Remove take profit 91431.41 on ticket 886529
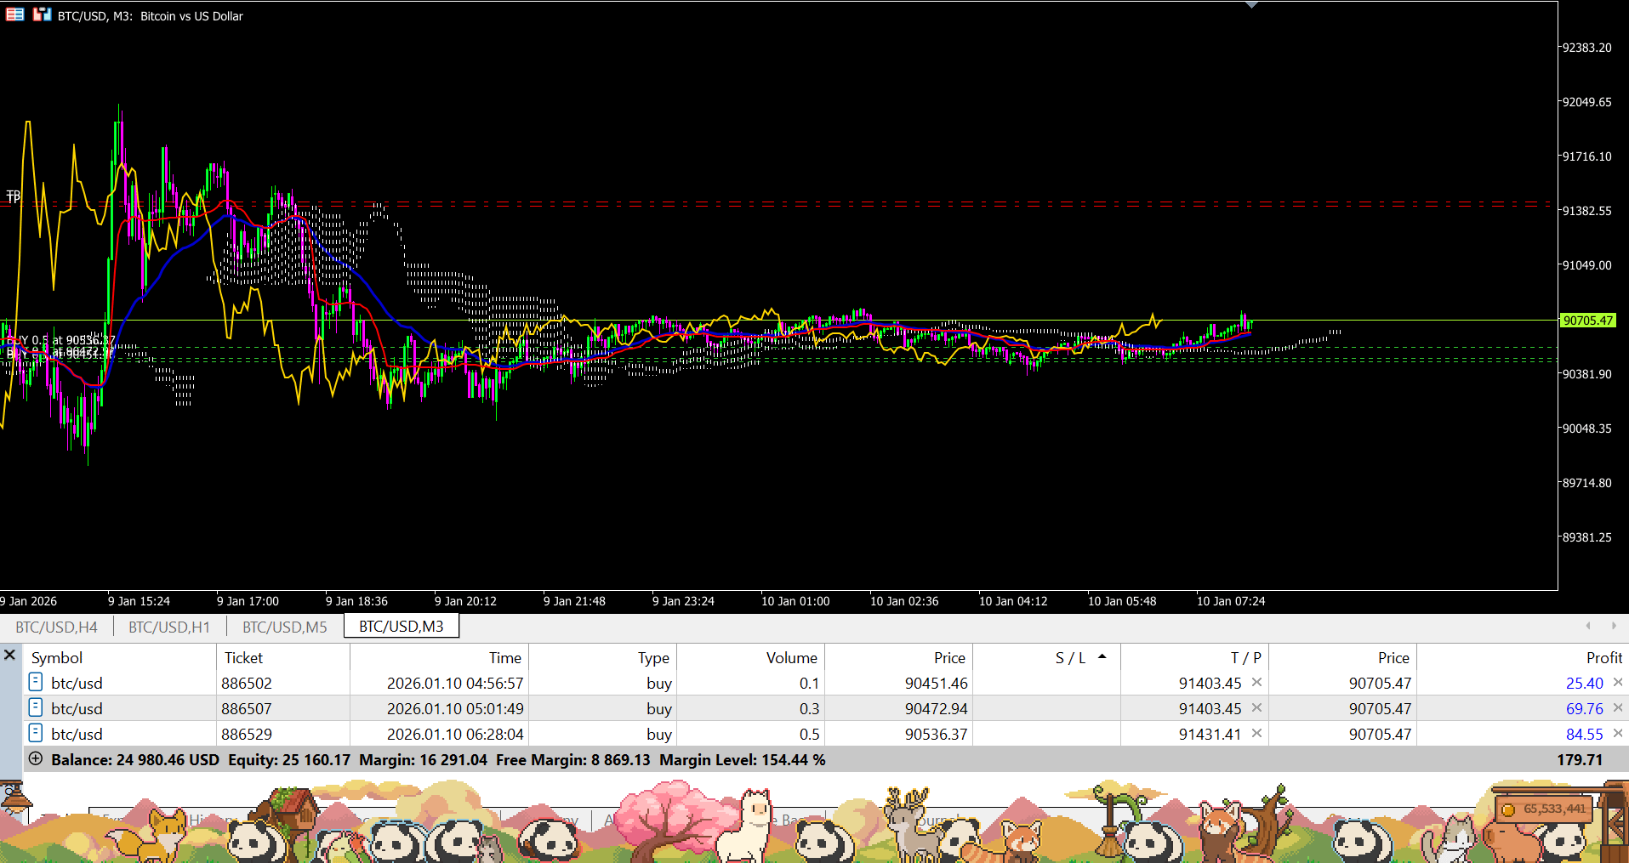 (x=1256, y=733)
